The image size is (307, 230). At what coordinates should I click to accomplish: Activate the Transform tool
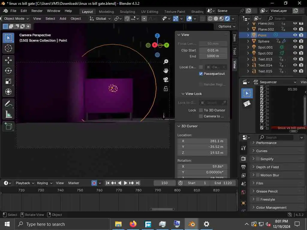(x=8, y=92)
